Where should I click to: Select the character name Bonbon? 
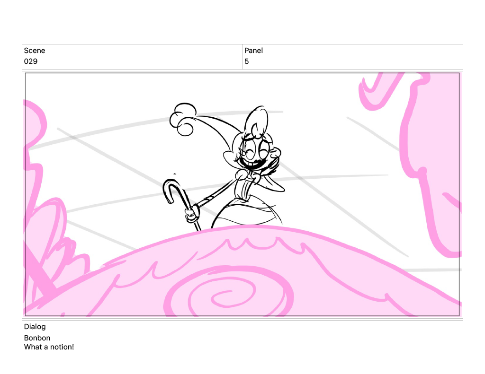37,338
